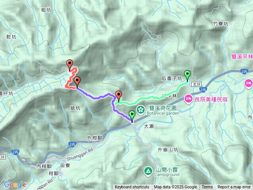Open the Google logo link

[15, 184]
